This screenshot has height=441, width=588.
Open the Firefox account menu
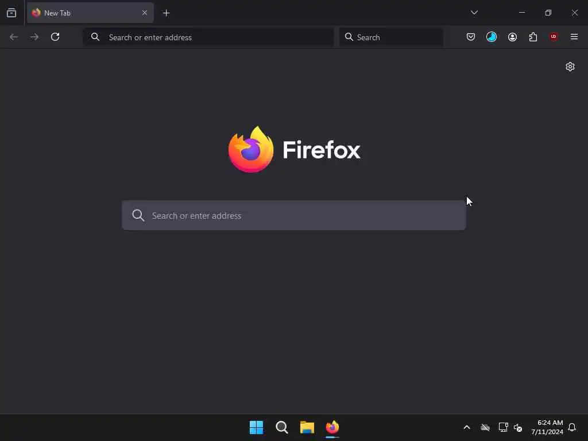click(512, 37)
